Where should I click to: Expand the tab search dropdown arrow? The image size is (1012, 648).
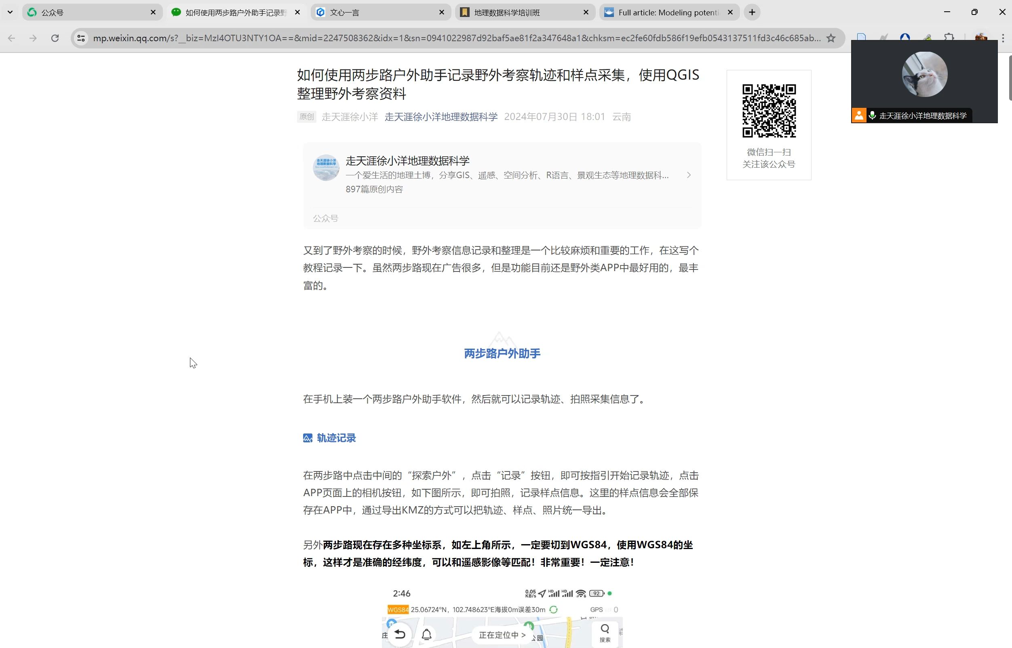(10, 12)
